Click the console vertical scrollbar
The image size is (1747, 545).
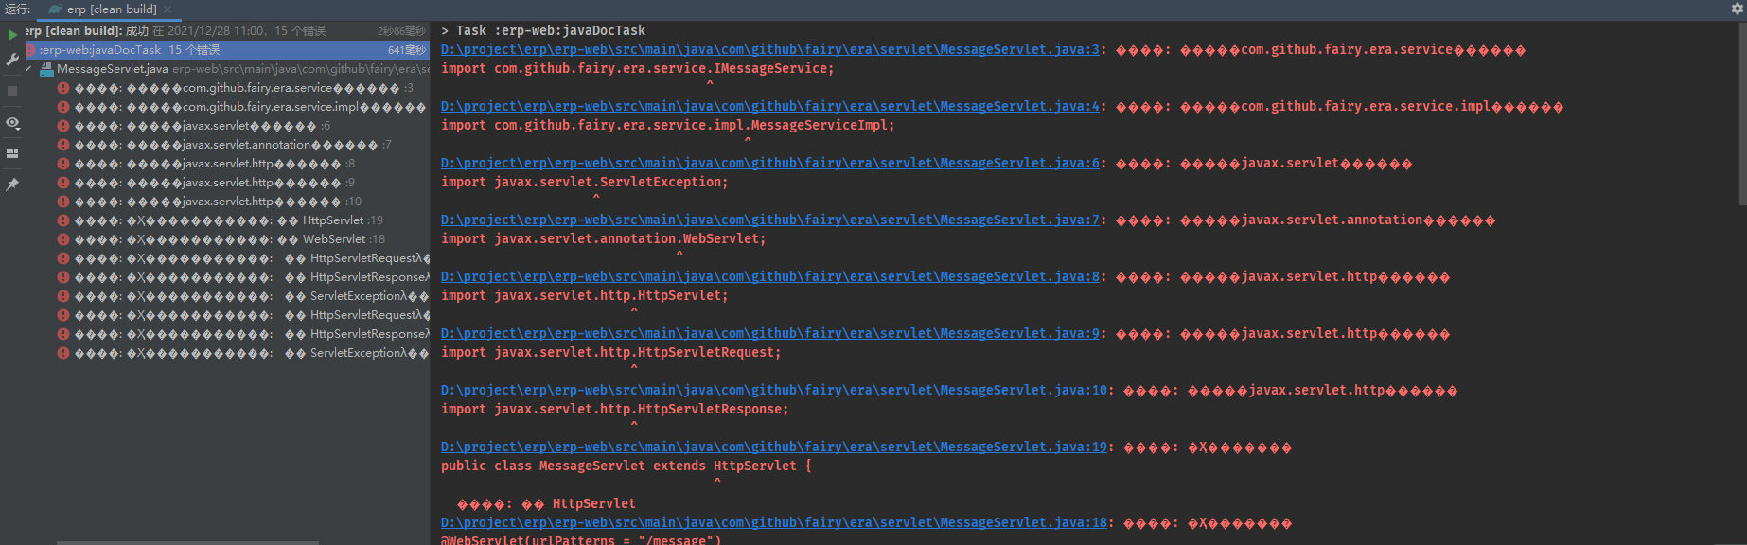click(1742, 114)
